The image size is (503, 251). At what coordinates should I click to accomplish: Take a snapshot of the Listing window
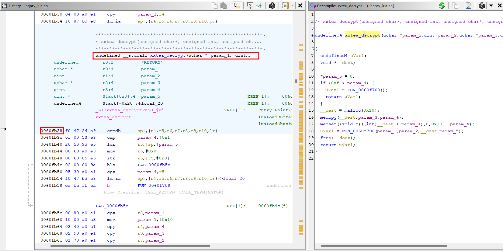coord(272,5)
